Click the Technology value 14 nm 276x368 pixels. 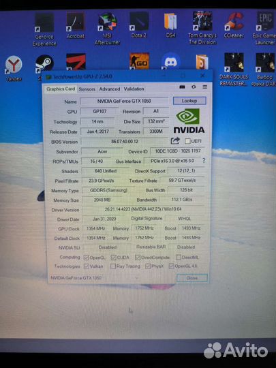97,121
